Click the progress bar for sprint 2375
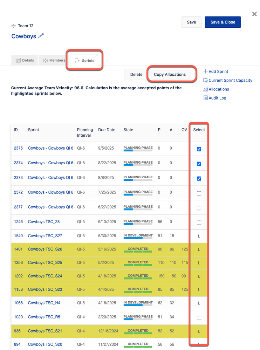Screen dimensions: 260x350 pyautogui.click(x=138, y=150)
